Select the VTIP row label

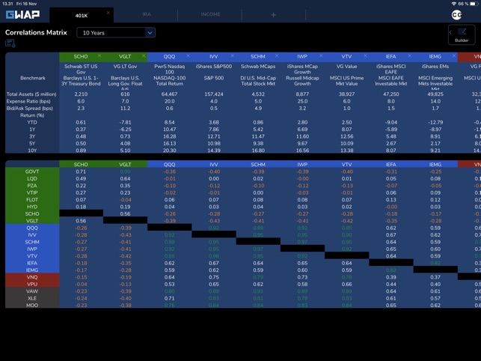[32, 192]
